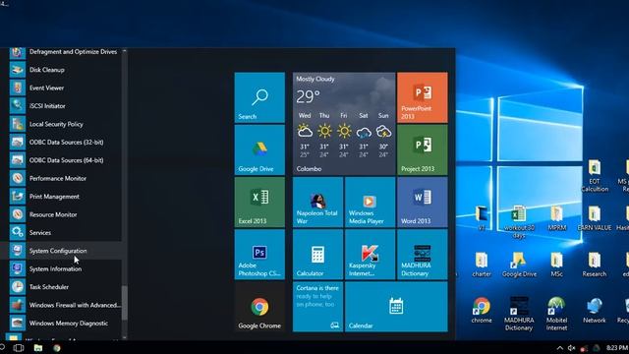The image size is (629, 354).
Task: Select EOT Calcultion desktop file
Action: coord(594,176)
